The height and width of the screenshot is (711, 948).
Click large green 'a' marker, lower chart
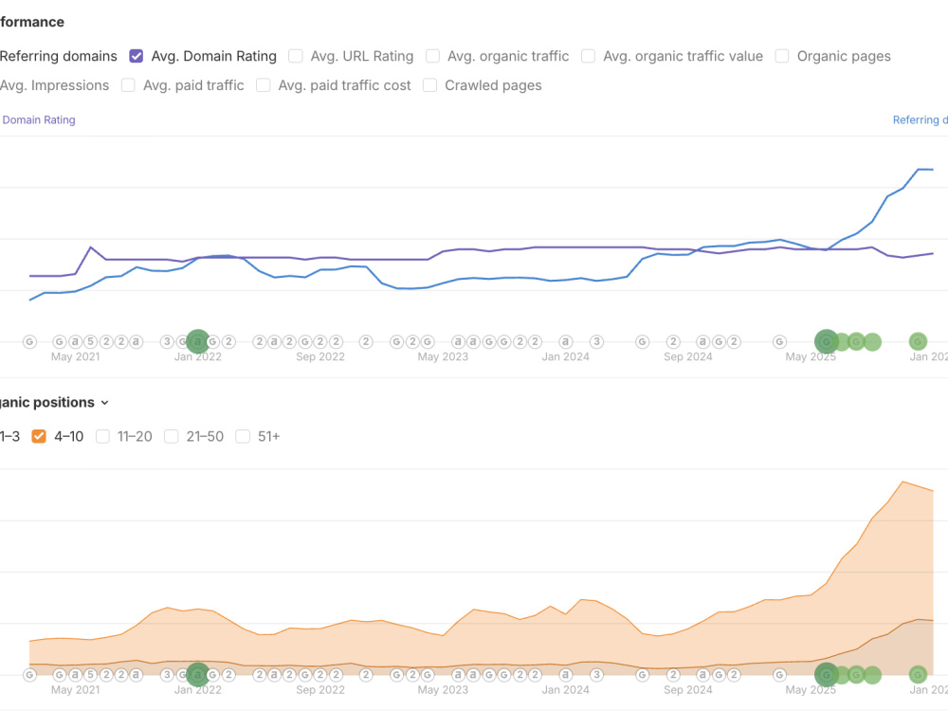[x=198, y=674]
